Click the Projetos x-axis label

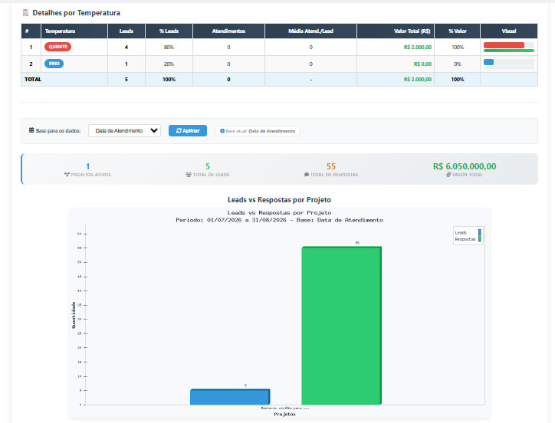click(284, 414)
